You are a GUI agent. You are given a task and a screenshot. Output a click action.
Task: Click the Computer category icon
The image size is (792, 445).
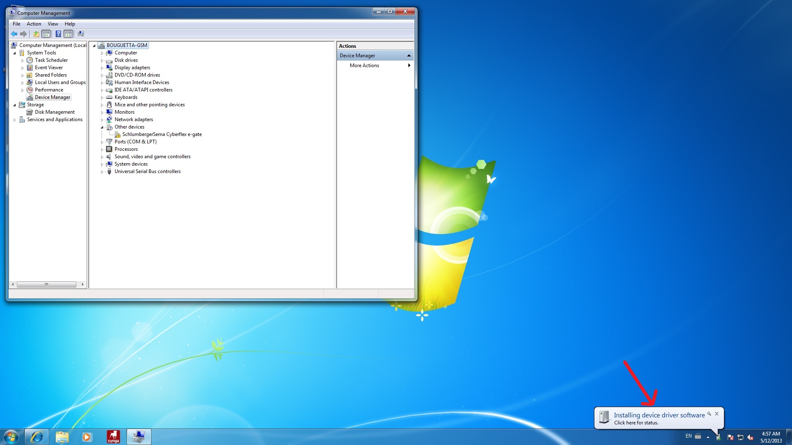coord(109,53)
